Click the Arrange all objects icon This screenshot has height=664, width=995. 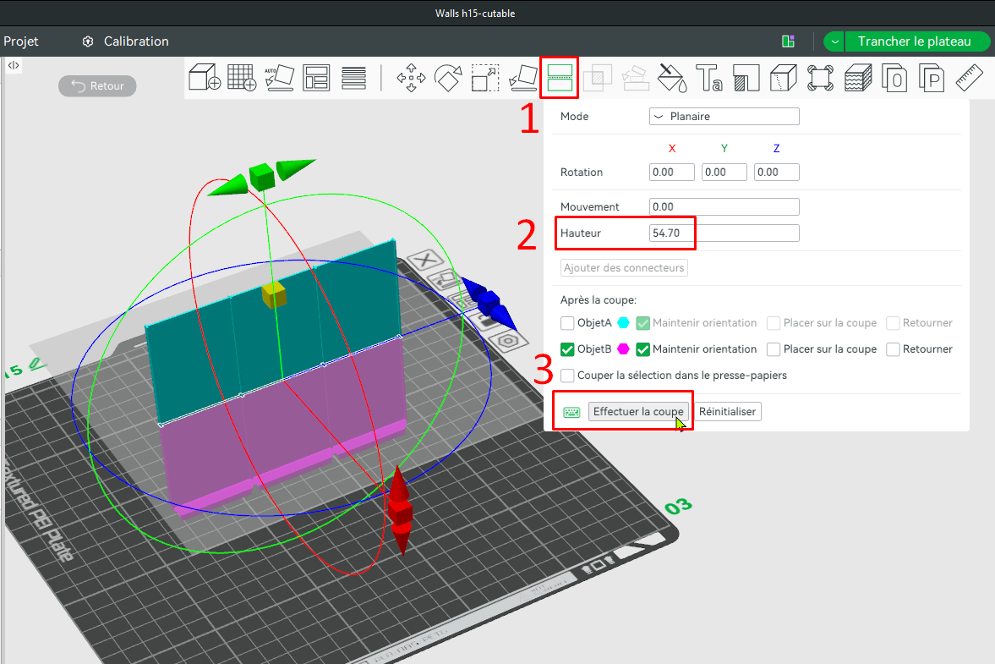coord(316,78)
